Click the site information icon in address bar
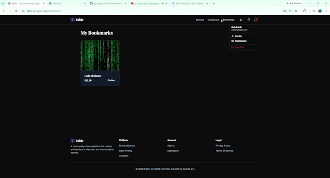 point(23,11)
